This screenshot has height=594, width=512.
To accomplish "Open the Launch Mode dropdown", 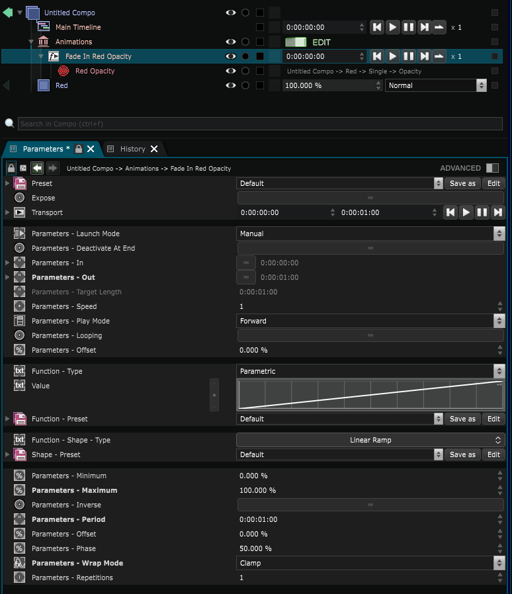I will click(x=370, y=233).
